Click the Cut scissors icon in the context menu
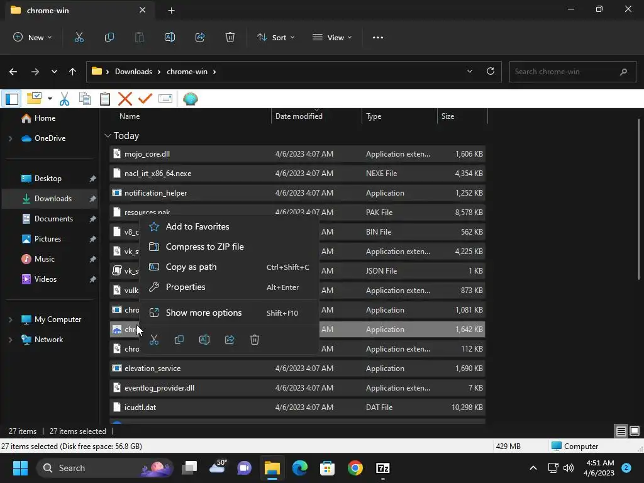 154,340
